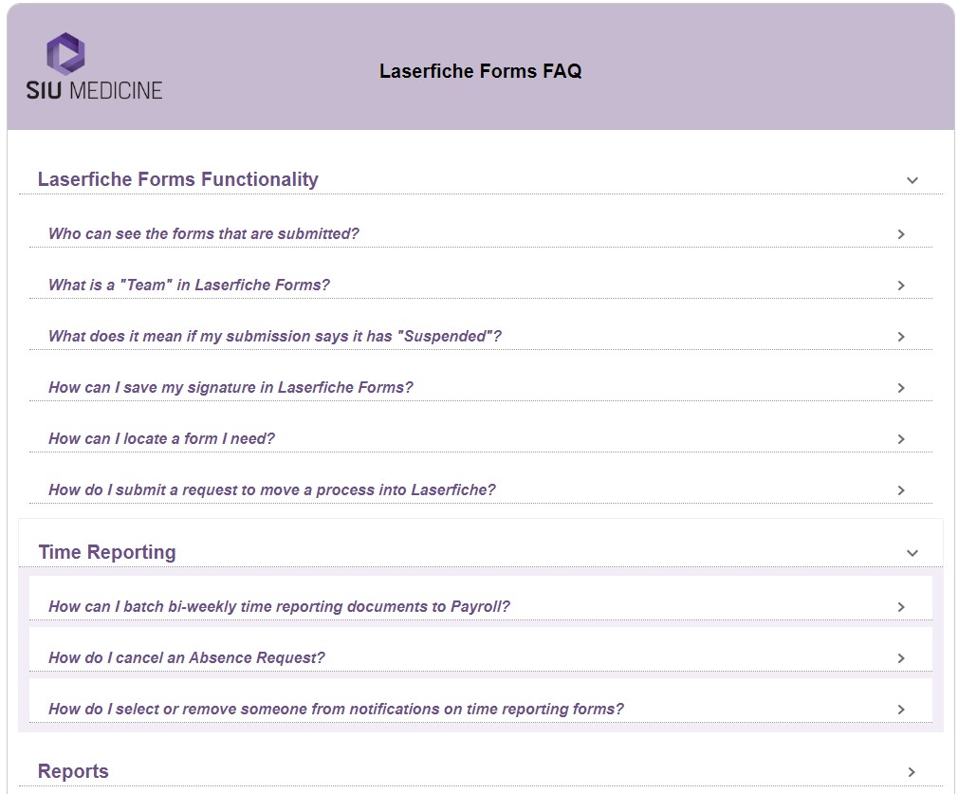Click arrow beside save my signature question

point(901,388)
